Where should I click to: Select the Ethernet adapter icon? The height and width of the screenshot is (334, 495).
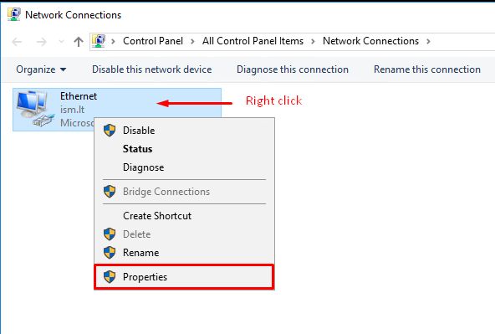click(x=34, y=109)
